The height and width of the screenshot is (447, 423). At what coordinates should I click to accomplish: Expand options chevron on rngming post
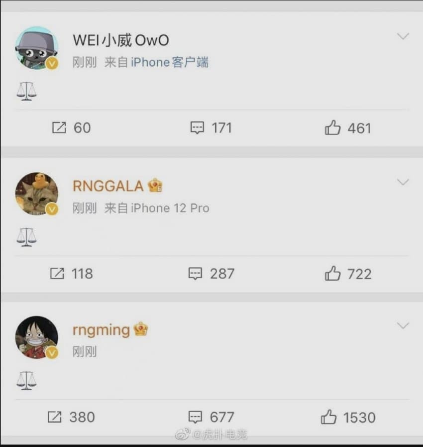403,325
